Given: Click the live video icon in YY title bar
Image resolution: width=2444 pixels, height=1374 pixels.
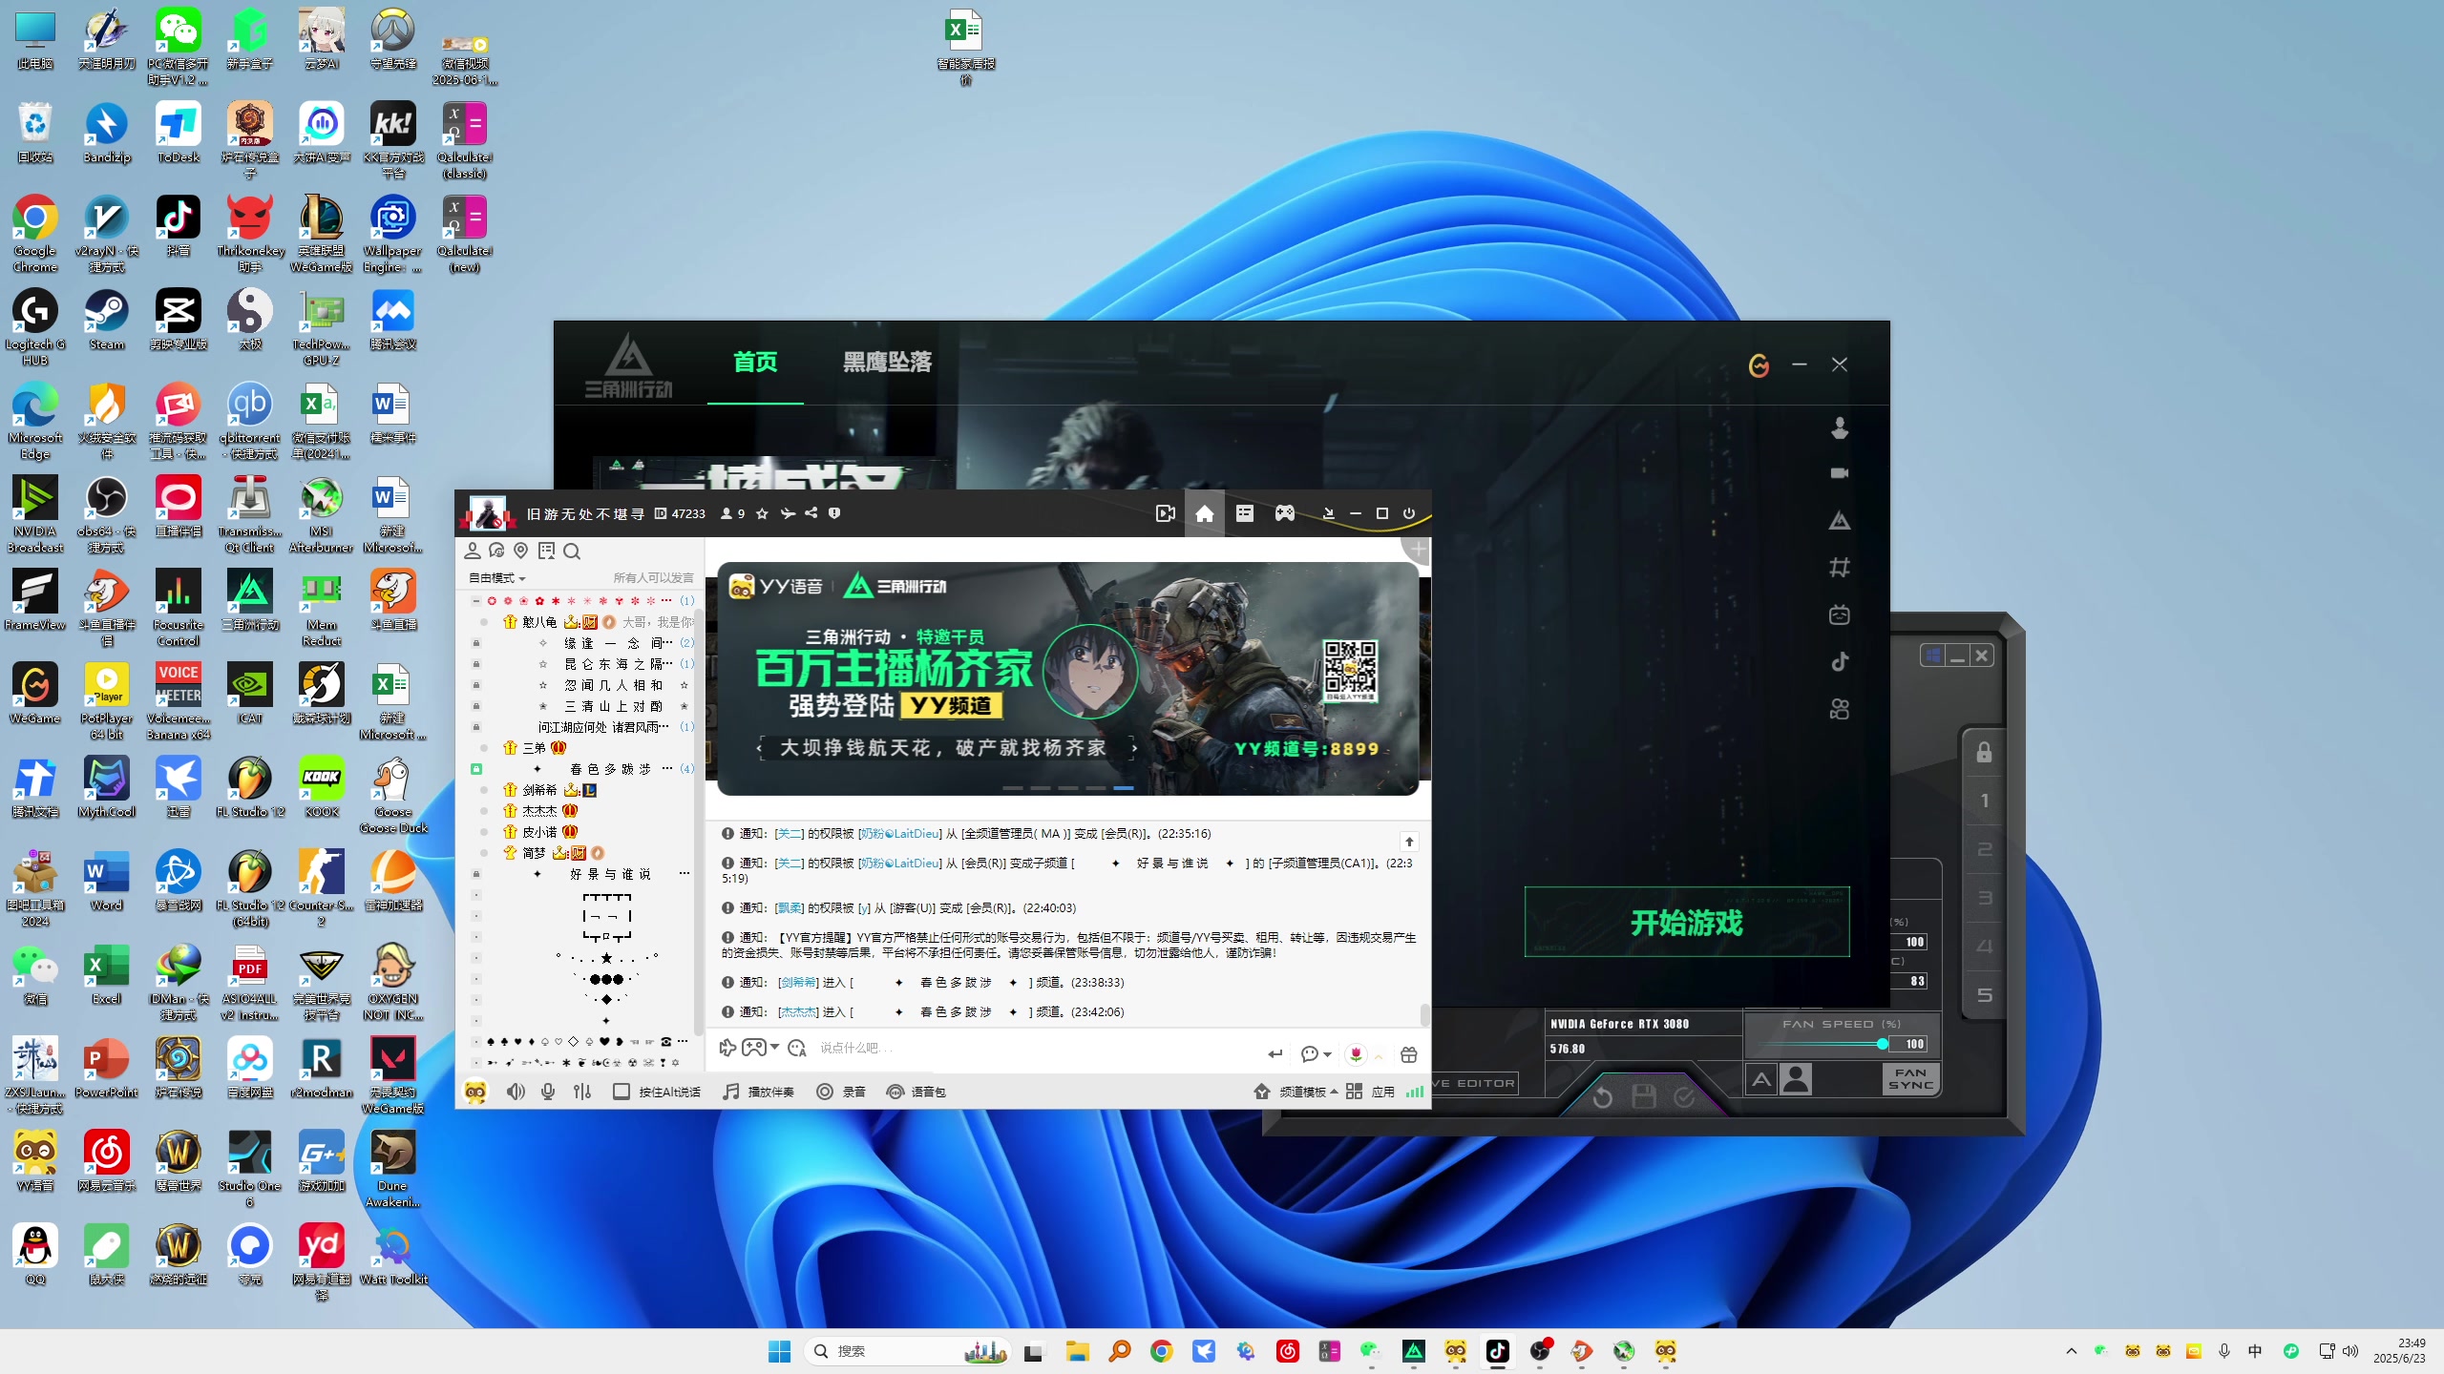Looking at the screenshot, I should coord(1165,514).
